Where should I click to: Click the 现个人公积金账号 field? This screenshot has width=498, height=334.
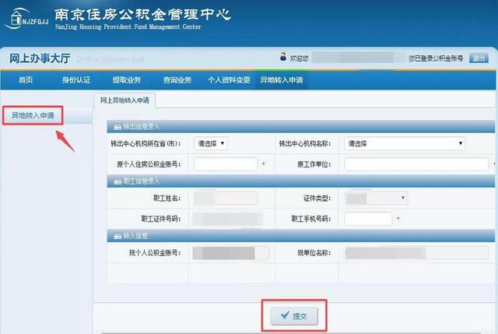pos(231,253)
